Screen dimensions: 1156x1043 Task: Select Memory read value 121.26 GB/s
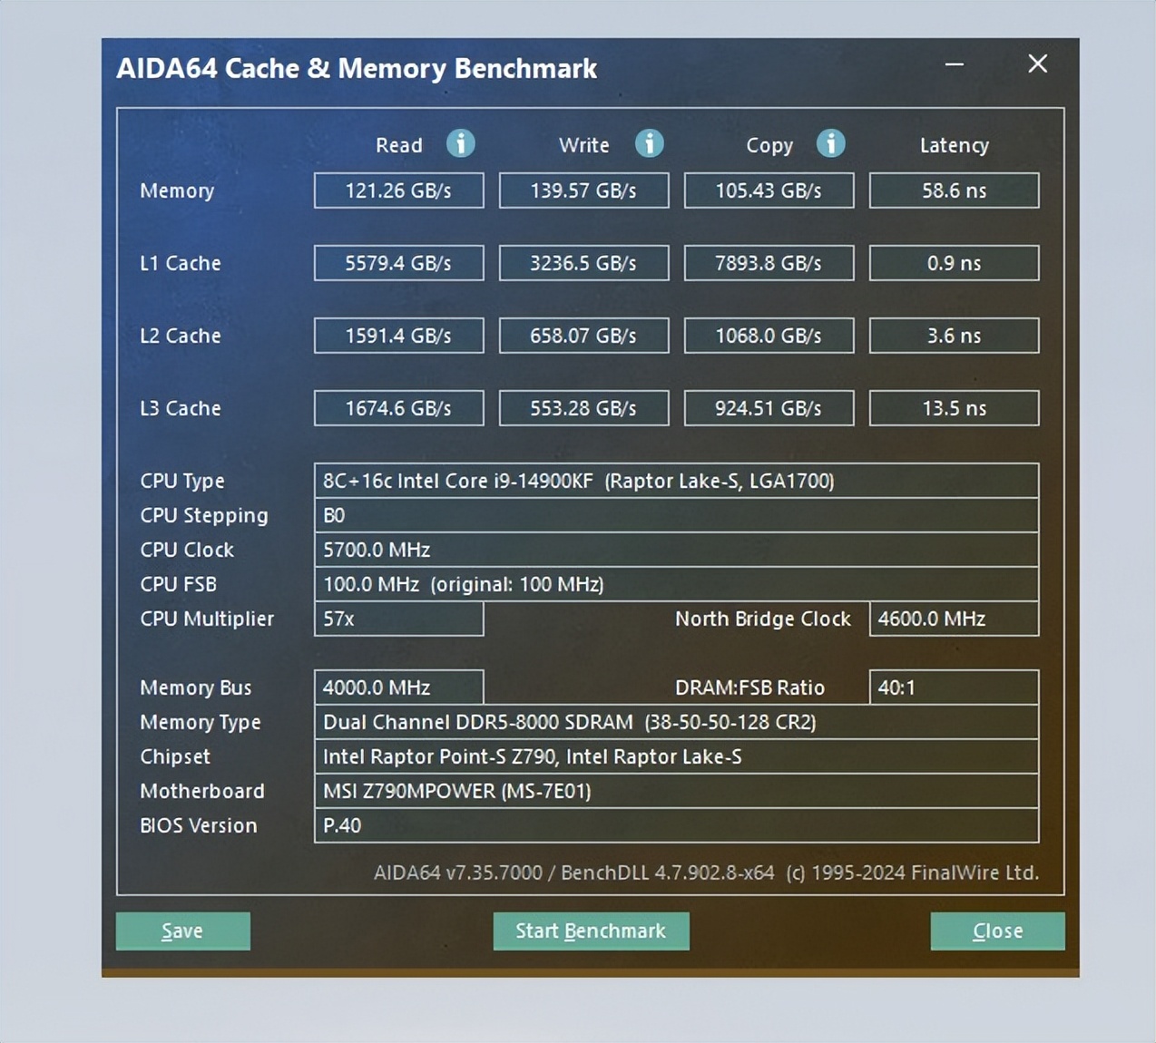tap(398, 190)
